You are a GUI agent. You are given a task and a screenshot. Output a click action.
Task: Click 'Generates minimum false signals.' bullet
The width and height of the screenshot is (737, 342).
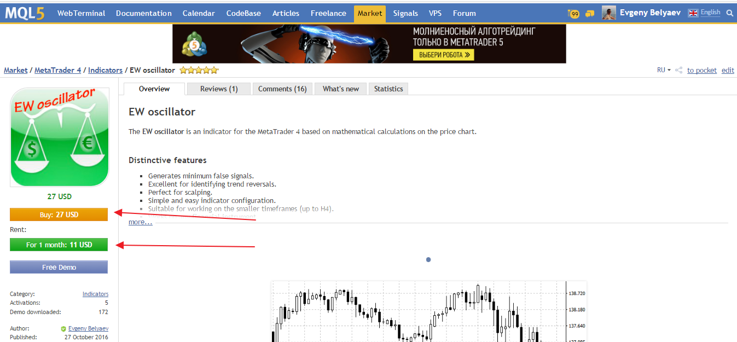[x=201, y=176]
